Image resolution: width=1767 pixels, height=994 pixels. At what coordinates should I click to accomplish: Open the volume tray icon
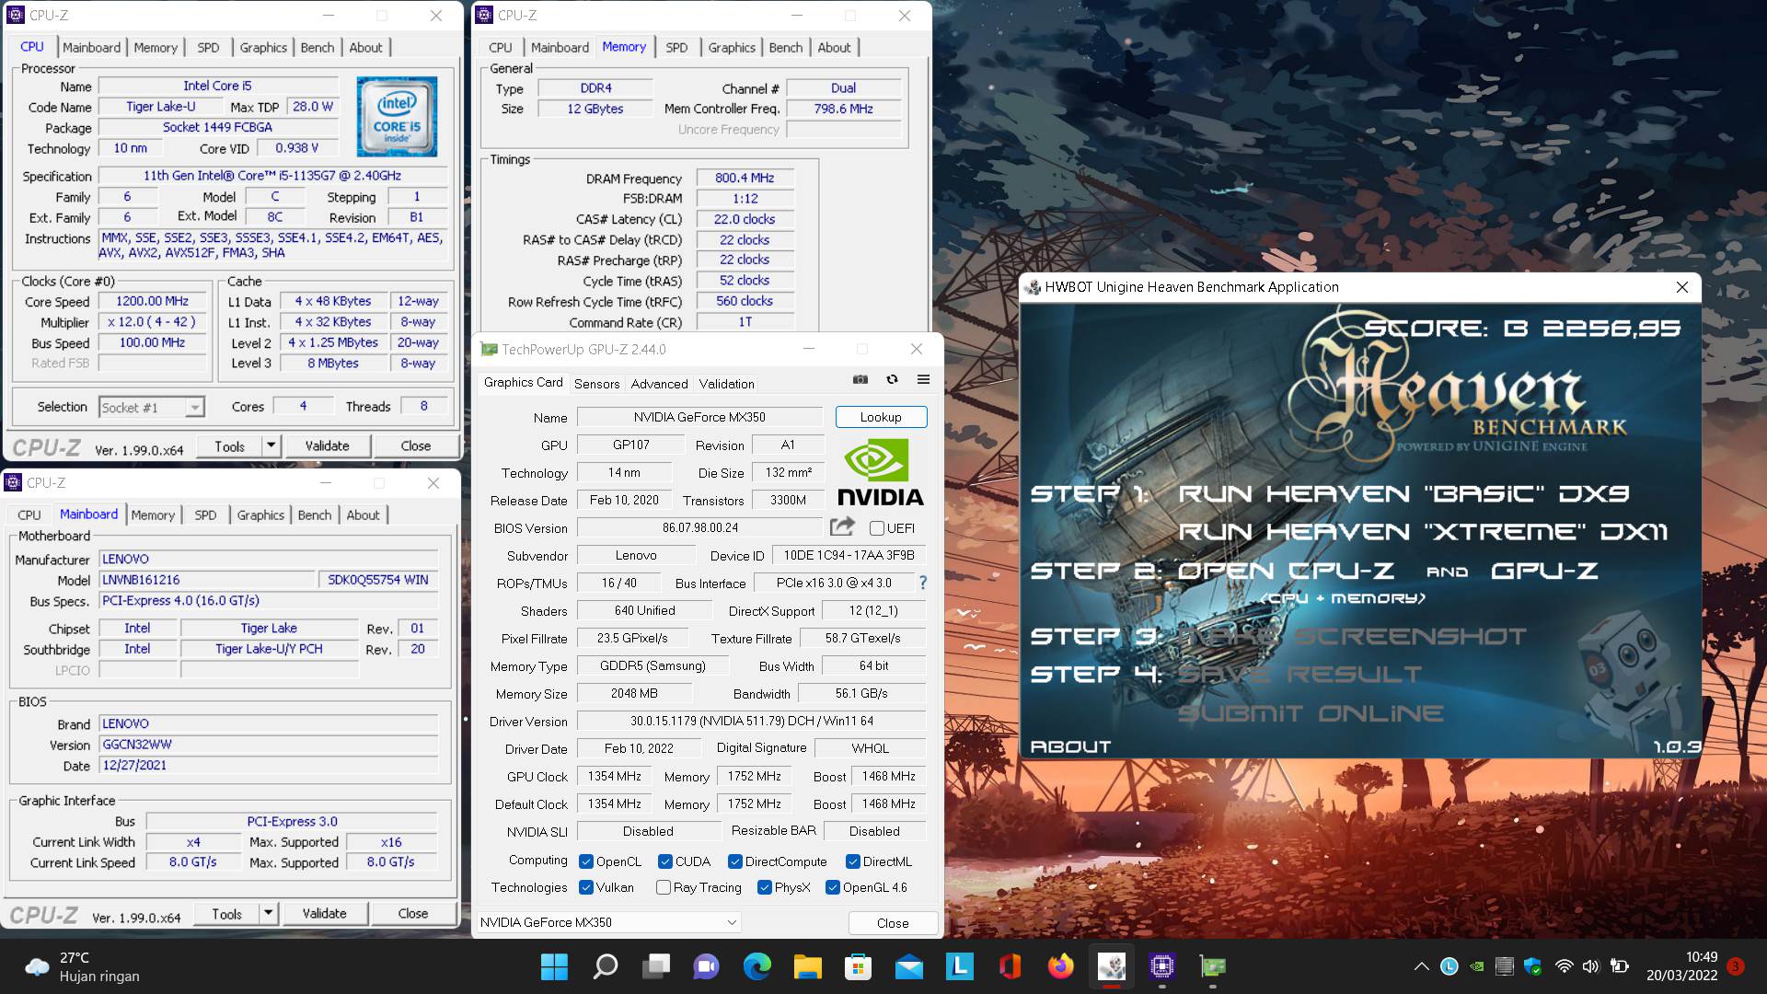click(x=1590, y=966)
